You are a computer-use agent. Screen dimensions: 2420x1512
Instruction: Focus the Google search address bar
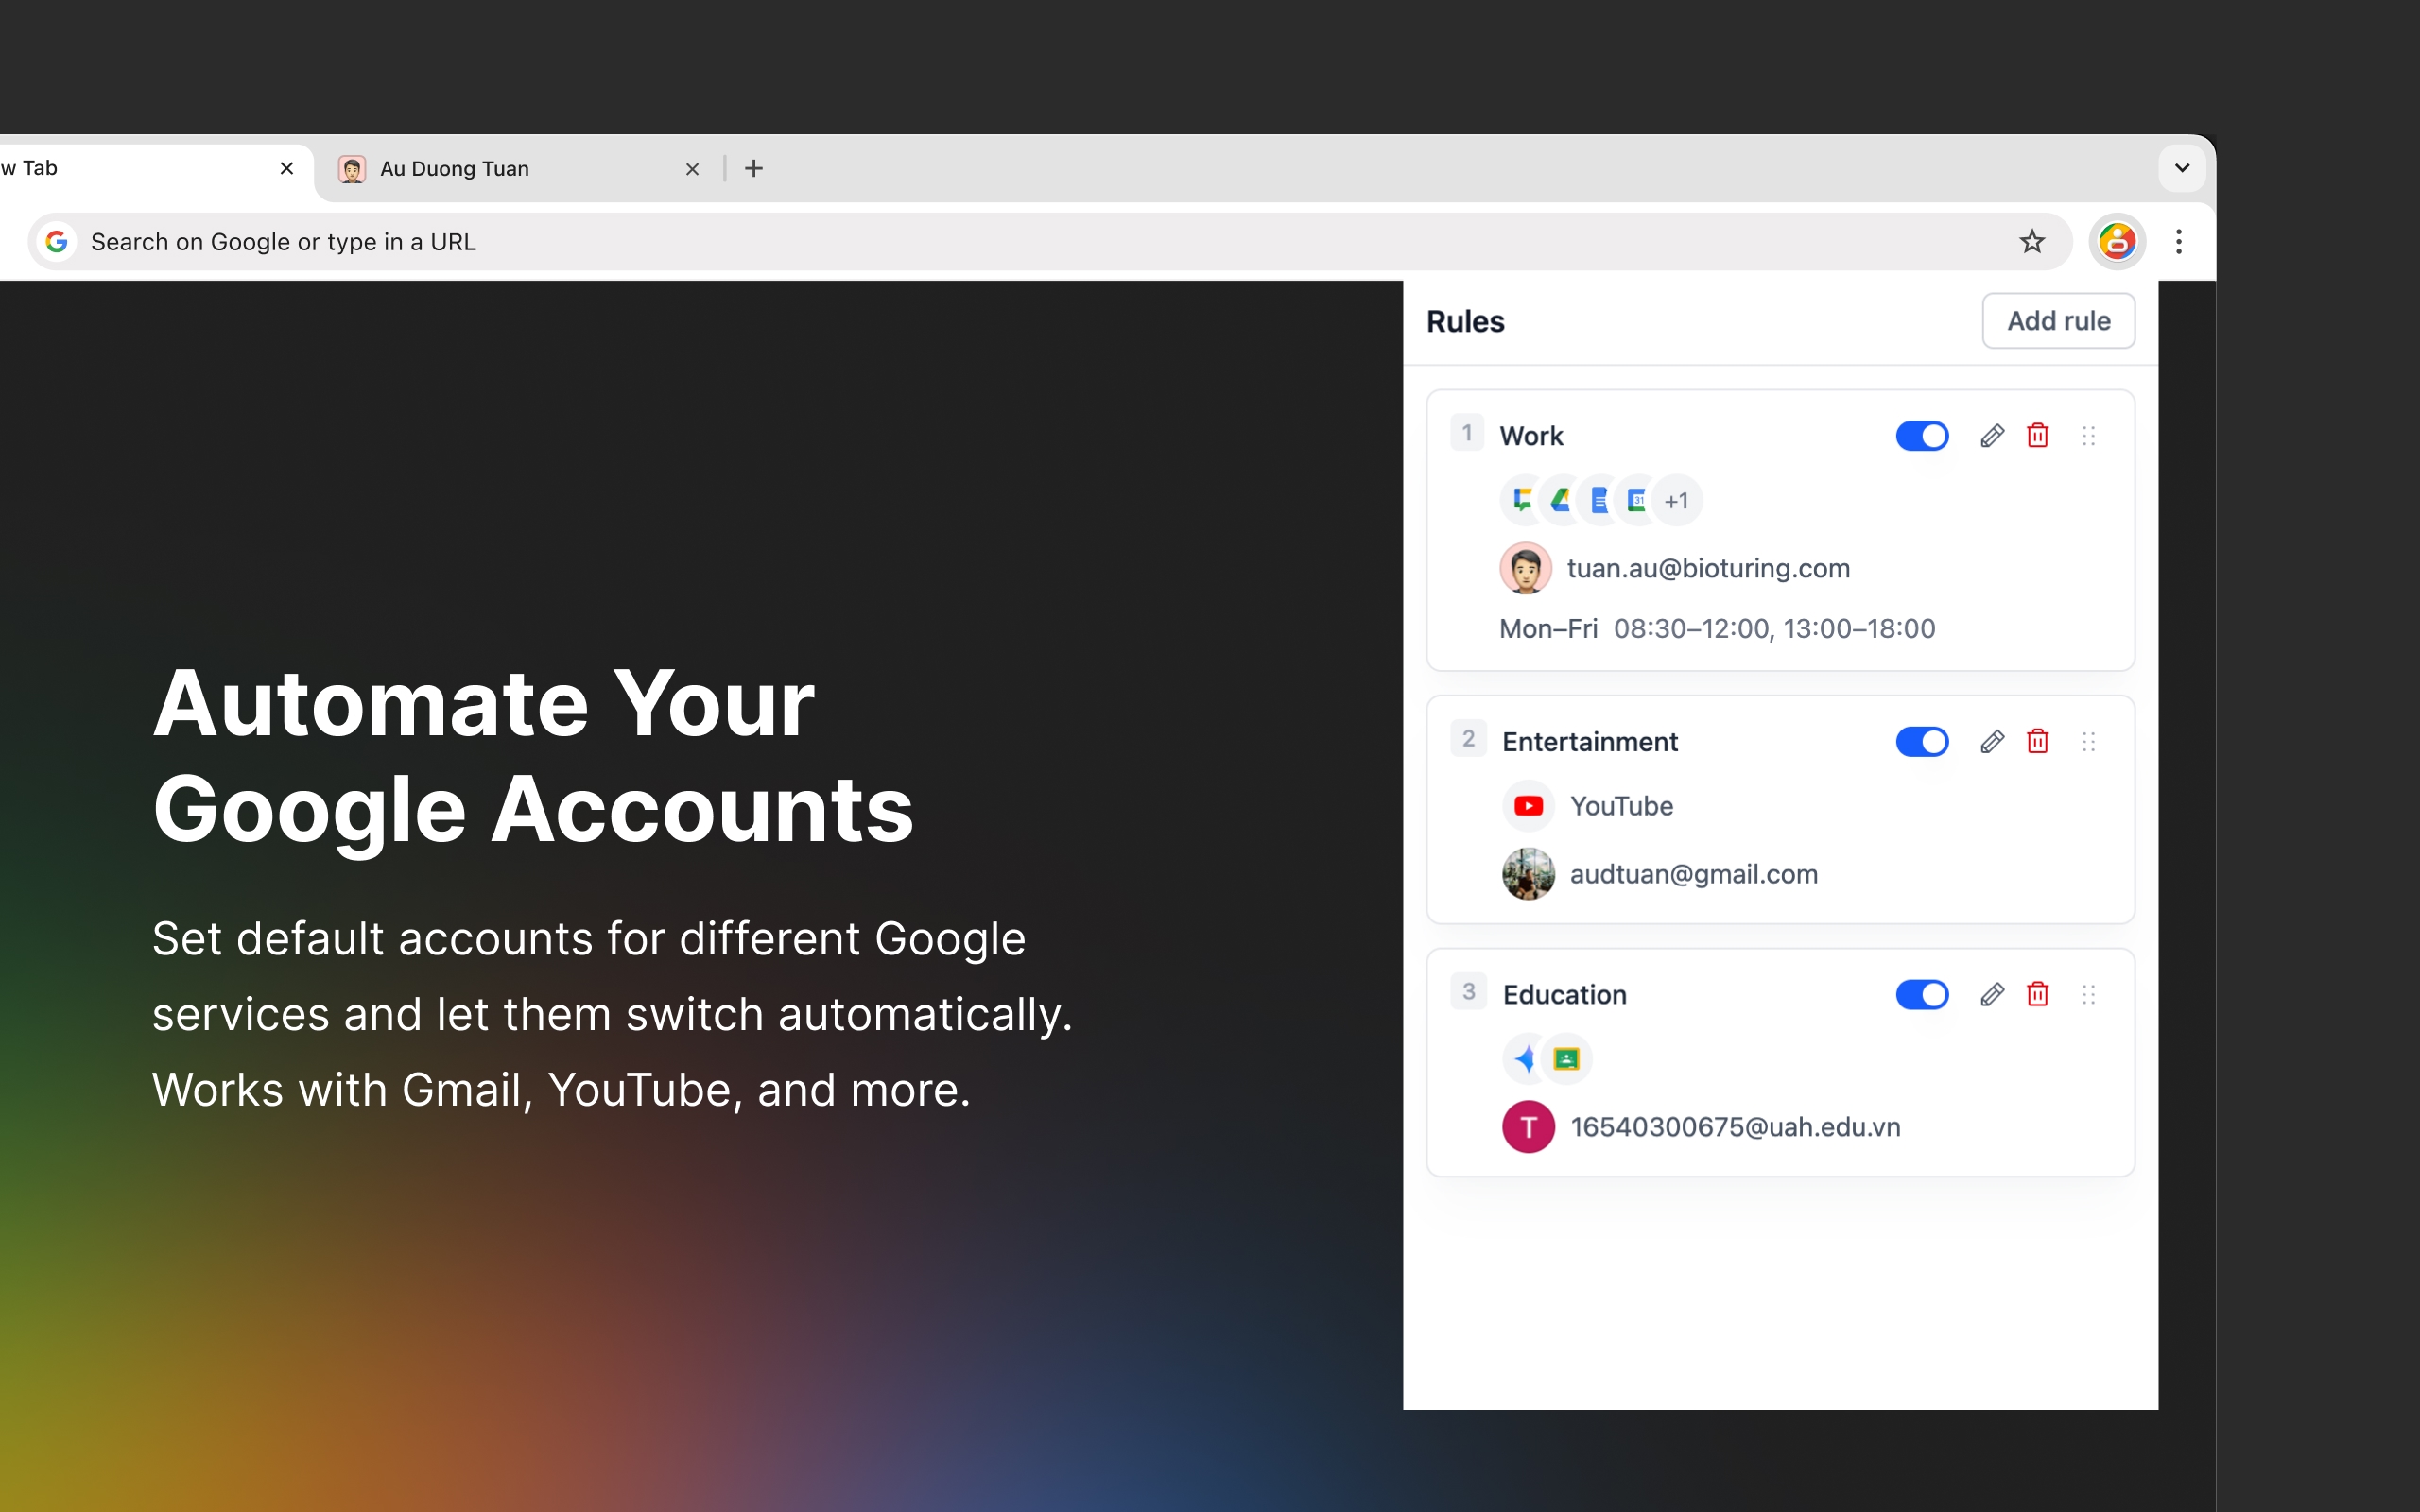click(x=1000, y=242)
